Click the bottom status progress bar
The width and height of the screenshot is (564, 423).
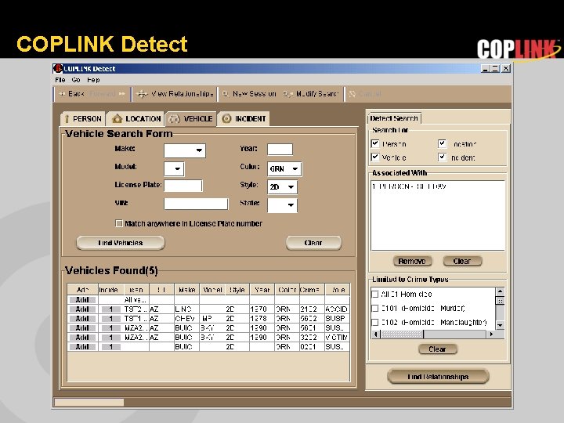(89, 403)
